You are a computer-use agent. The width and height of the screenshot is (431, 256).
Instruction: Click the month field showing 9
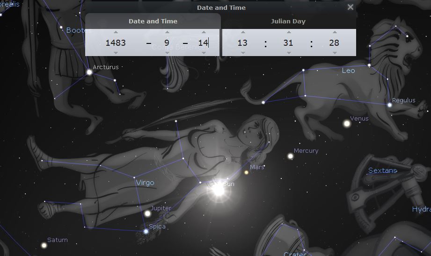167,43
